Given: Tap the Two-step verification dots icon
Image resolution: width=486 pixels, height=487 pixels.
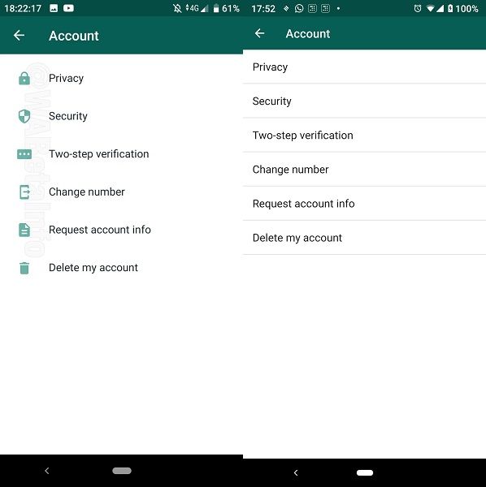Looking at the screenshot, I should (x=24, y=154).
